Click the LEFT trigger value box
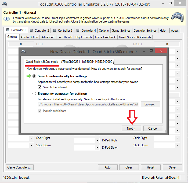This screenshot has height=183, width=188. pos(21,44)
